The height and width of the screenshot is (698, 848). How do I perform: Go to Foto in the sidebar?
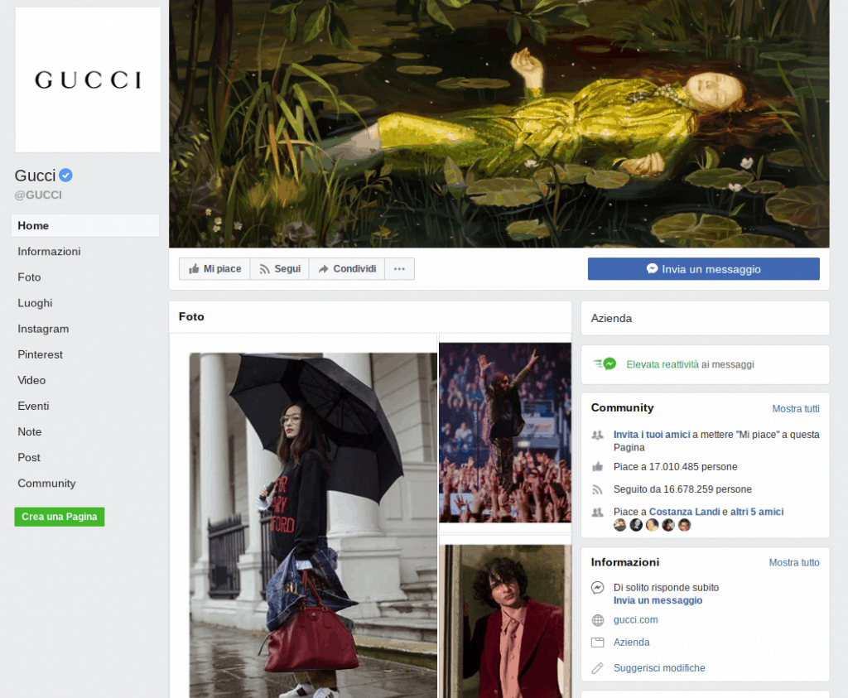click(x=29, y=277)
